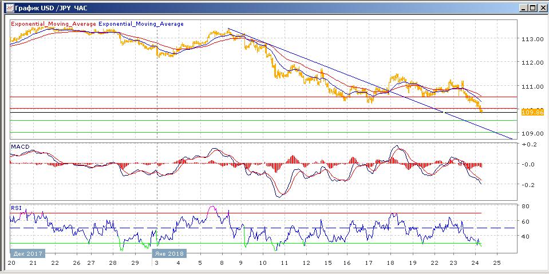Click the MACD indicator label

click(x=20, y=147)
